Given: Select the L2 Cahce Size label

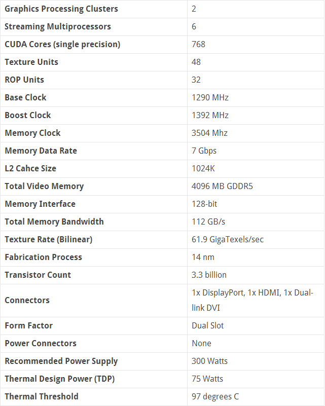Looking at the screenshot, I should click(x=30, y=168).
